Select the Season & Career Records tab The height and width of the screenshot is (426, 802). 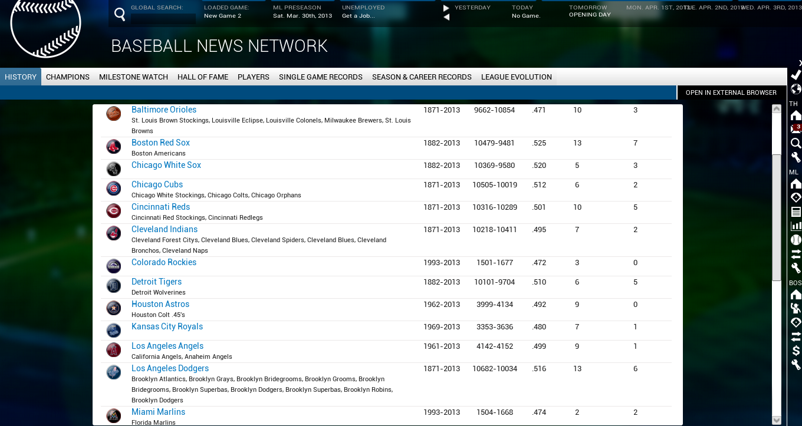(422, 77)
